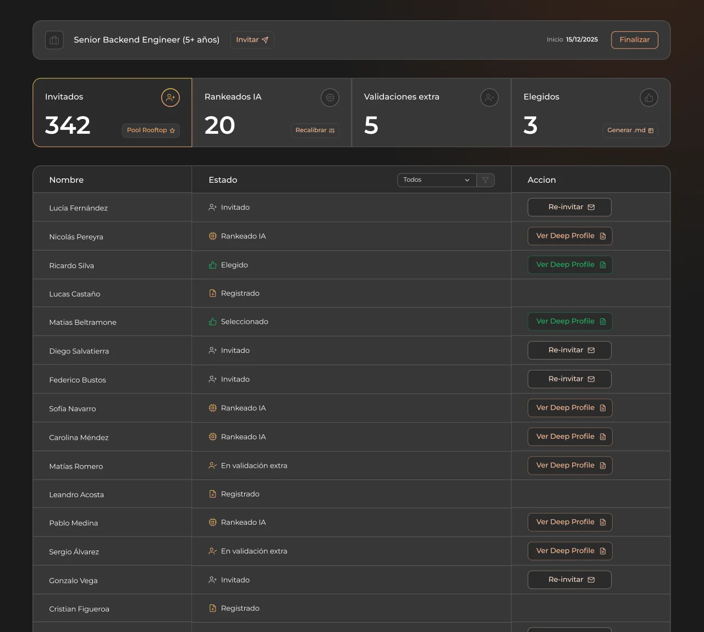Click the Registrado document icon for Leandro Acosta
Image resolution: width=704 pixels, height=632 pixels.
click(213, 494)
